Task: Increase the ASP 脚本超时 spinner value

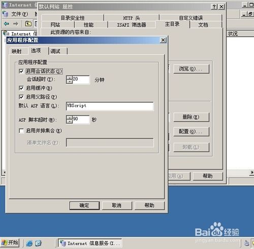Action: coord(70,118)
